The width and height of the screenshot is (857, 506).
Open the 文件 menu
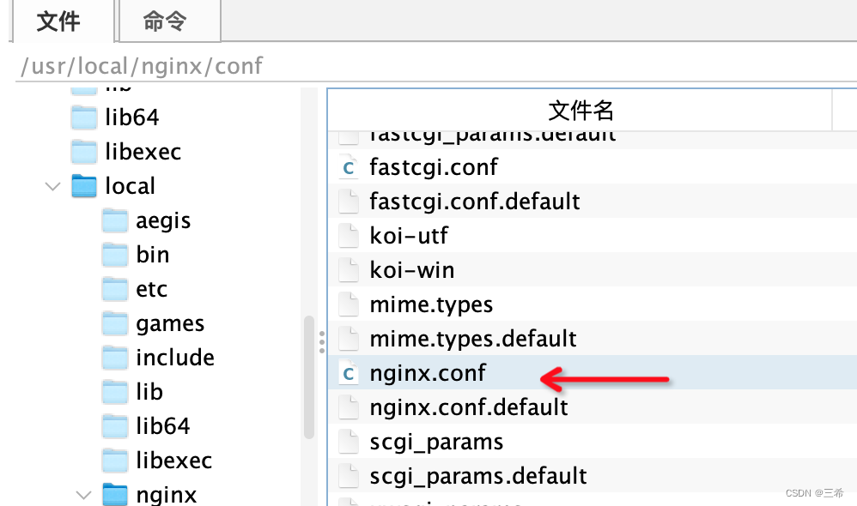tap(57, 21)
